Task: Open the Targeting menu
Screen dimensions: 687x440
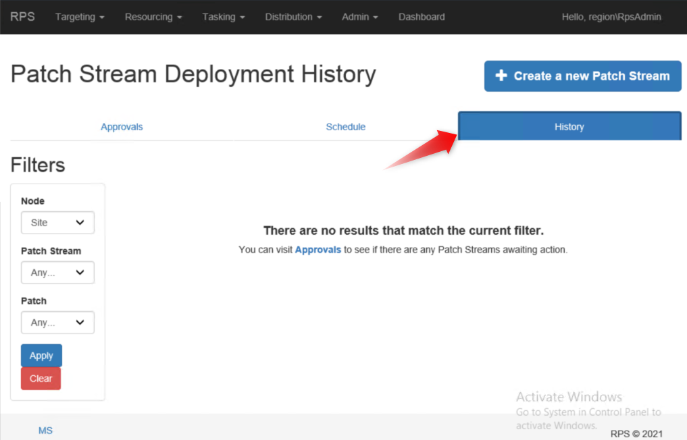Action: (79, 17)
